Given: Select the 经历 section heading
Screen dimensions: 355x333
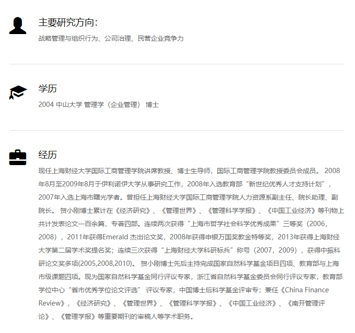Looking at the screenshot, I should pyautogui.click(x=48, y=155).
